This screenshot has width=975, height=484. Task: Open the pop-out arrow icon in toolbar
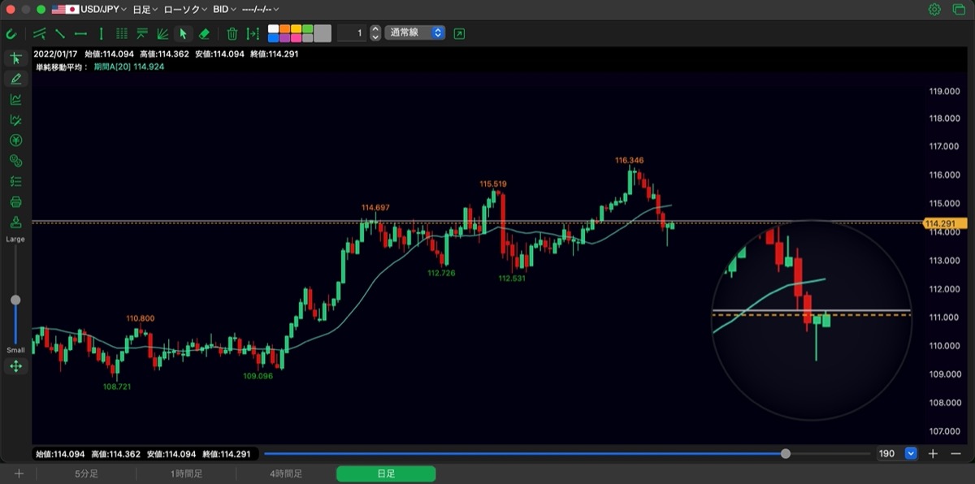tap(460, 33)
